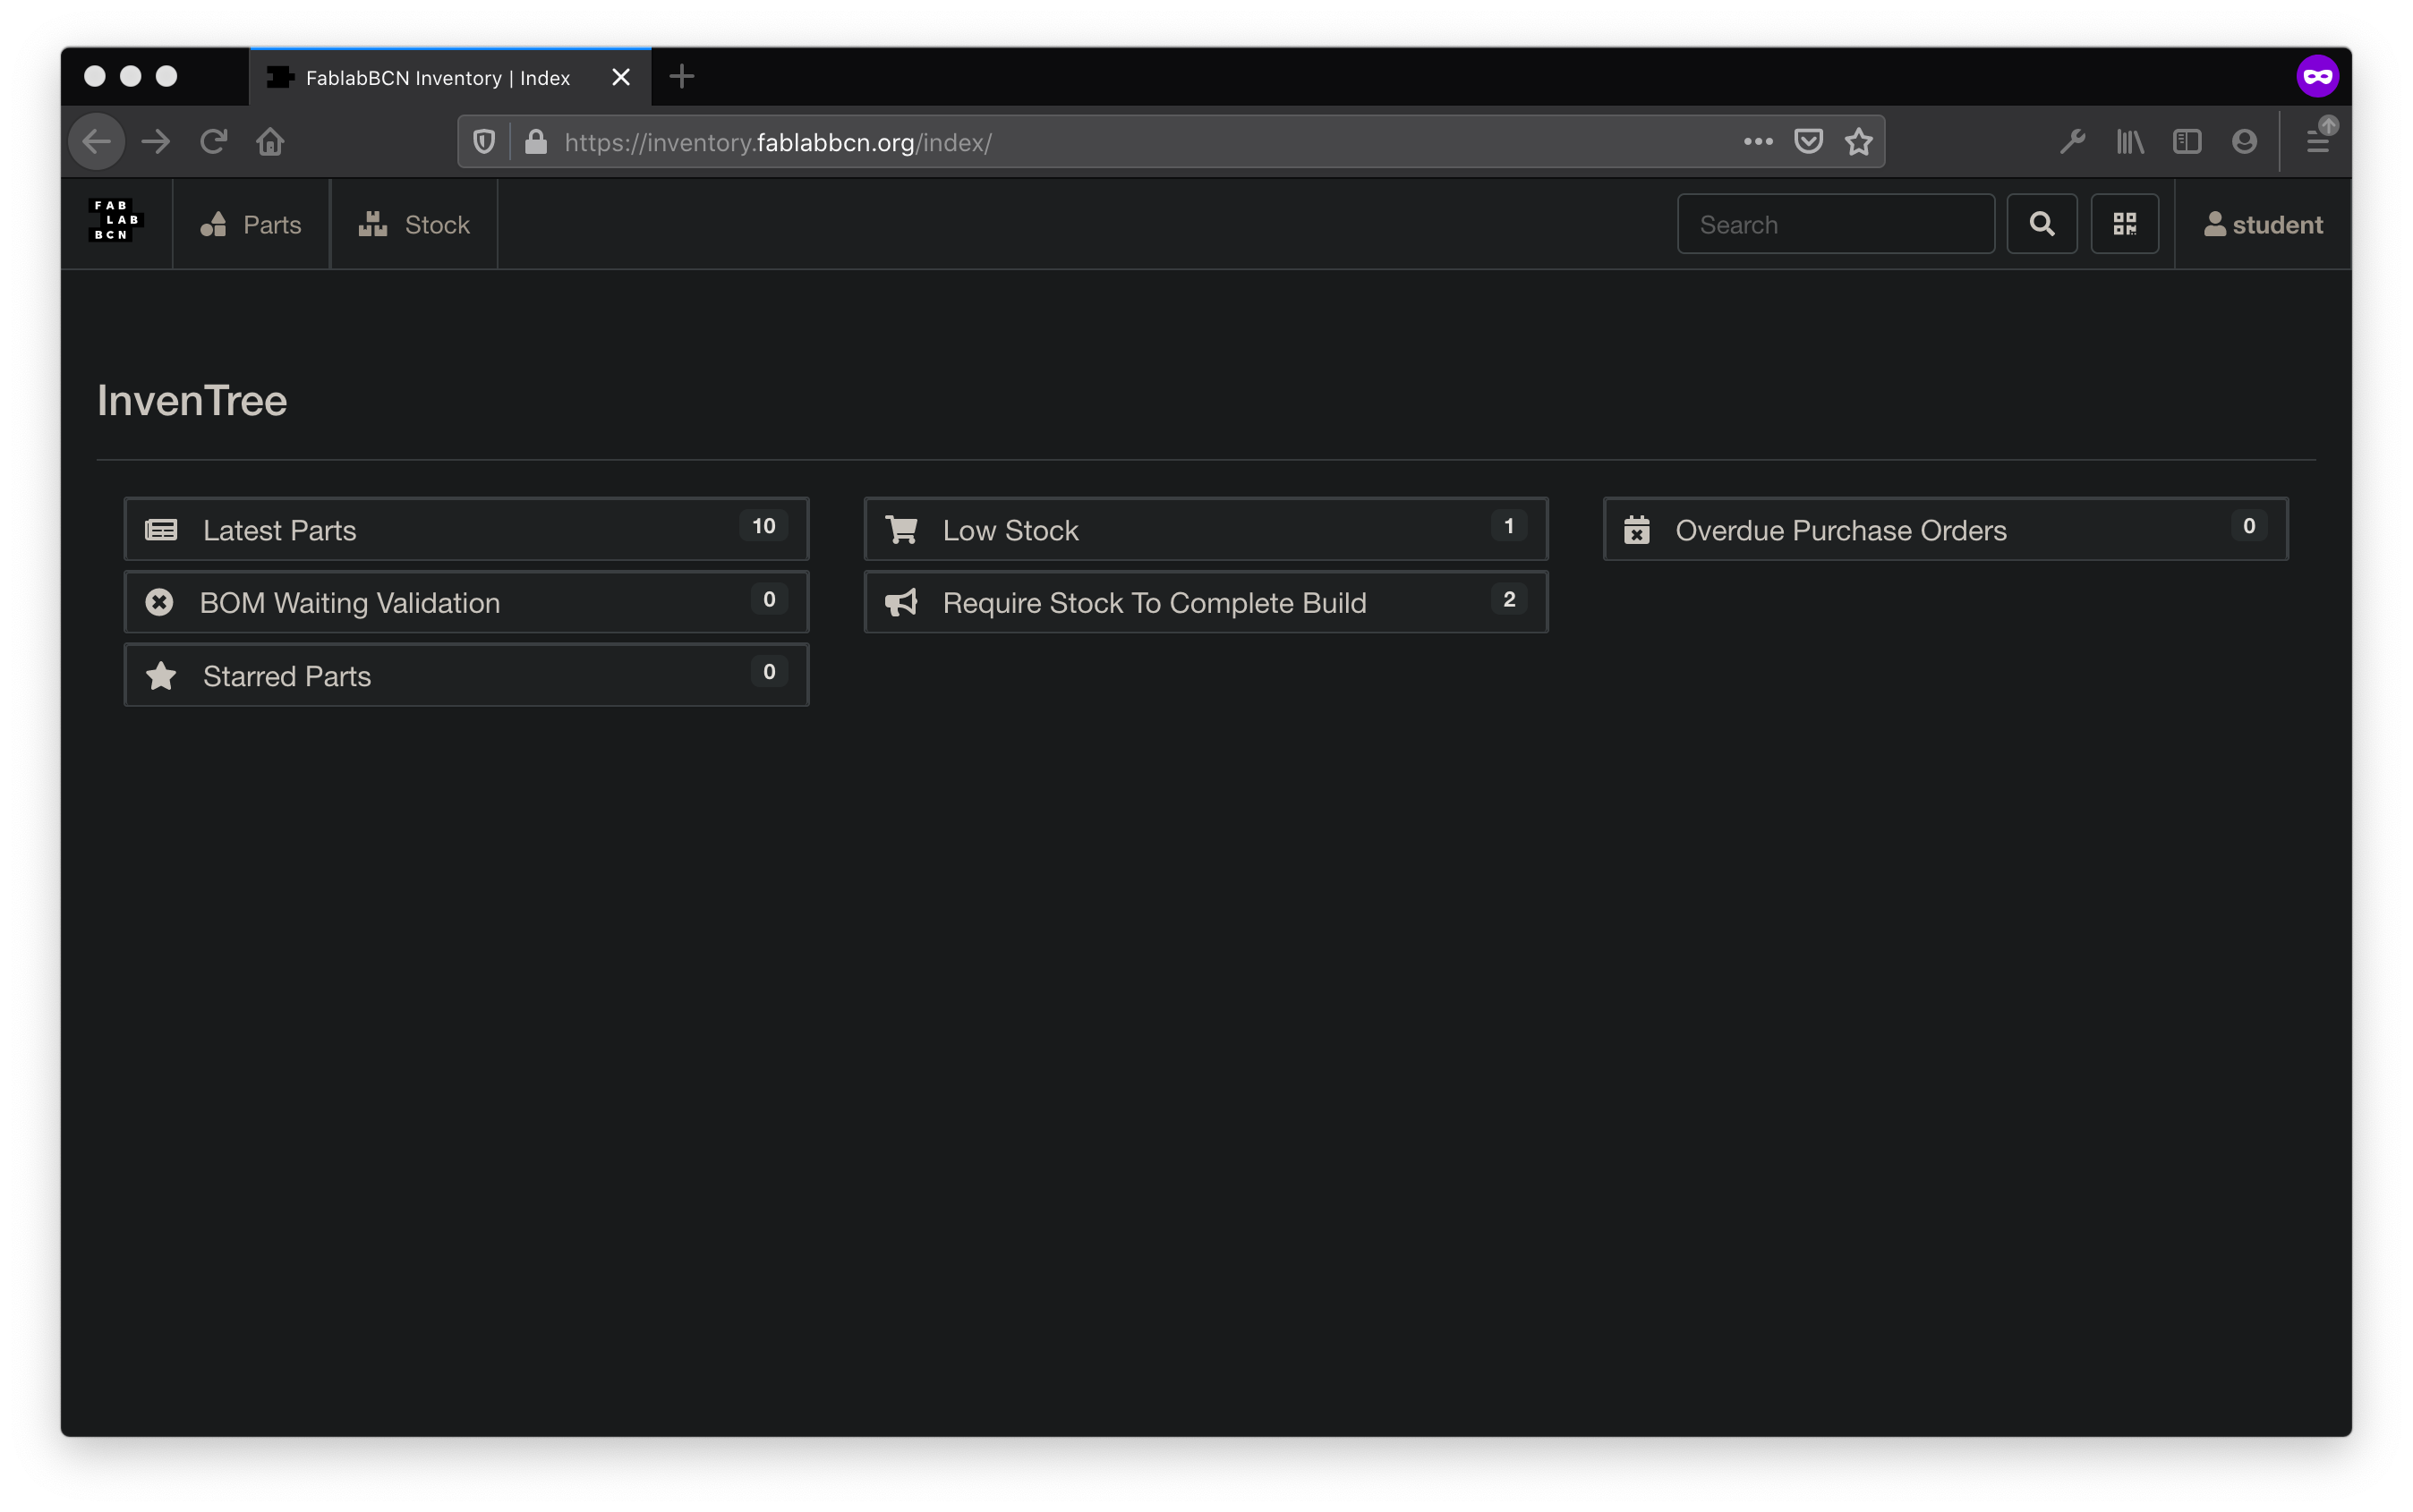Click the tracking protection shield icon
The height and width of the screenshot is (1512, 2413).
[x=484, y=142]
